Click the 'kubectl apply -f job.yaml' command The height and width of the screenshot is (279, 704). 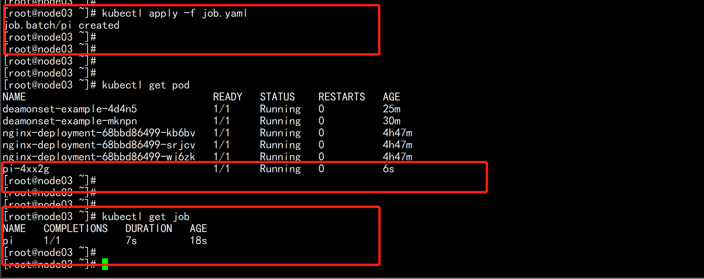[175, 13]
